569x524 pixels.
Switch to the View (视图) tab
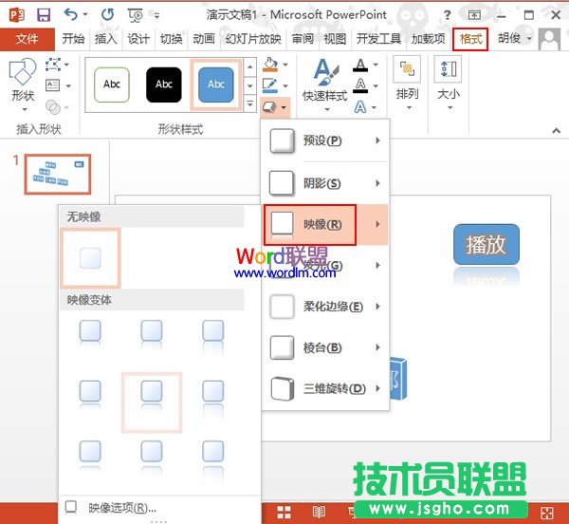pos(335,39)
